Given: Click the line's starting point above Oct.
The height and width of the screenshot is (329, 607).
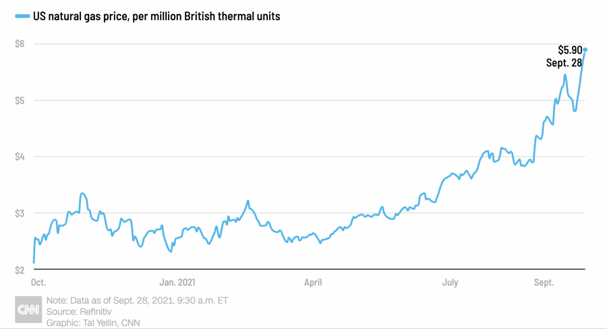Looking at the screenshot, I should pos(34,262).
